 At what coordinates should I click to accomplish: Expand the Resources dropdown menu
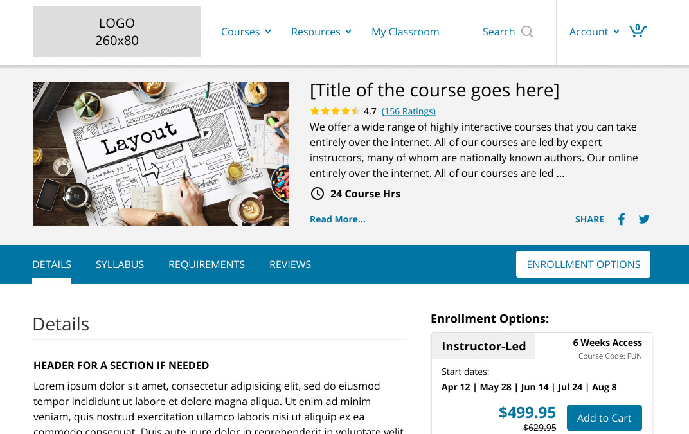pyautogui.click(x=321, y=32)
